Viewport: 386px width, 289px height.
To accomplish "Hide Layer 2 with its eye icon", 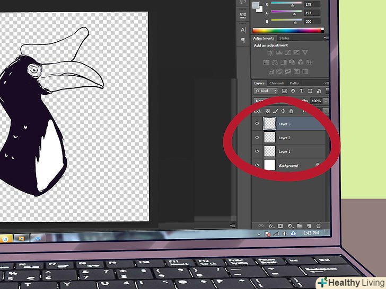I will coord(257,138).
